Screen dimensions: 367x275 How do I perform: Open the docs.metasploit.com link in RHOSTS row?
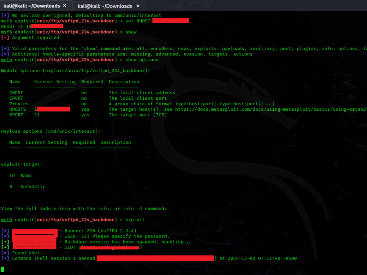click(271, 109)
